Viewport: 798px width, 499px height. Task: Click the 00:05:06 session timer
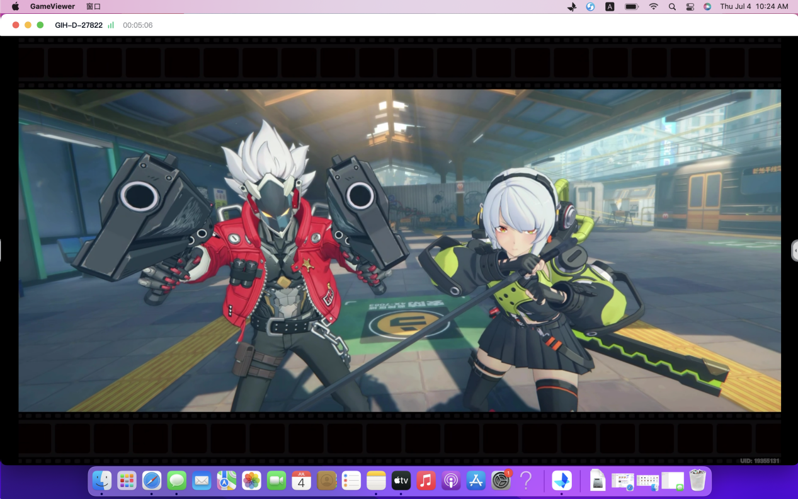138,25
